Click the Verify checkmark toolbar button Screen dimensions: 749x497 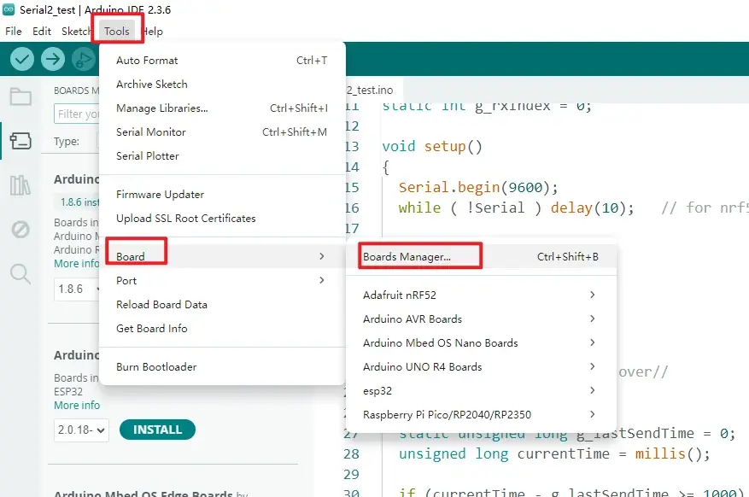(x=22, y=59)
